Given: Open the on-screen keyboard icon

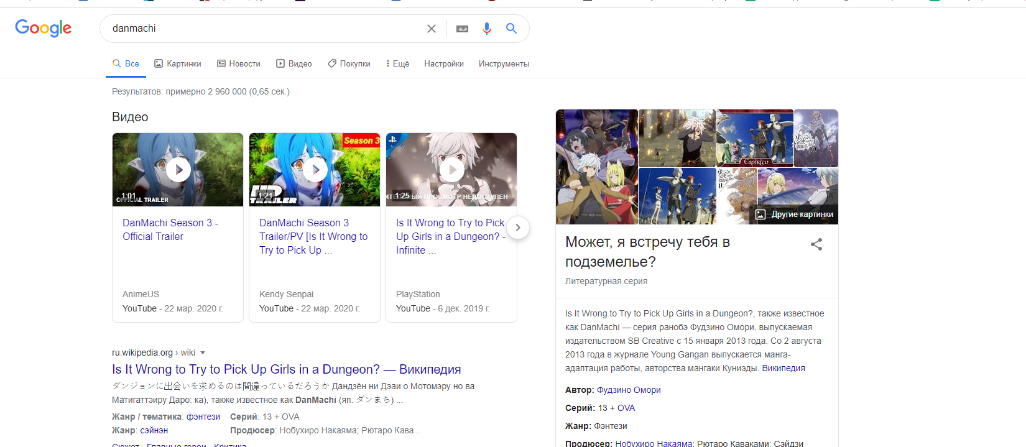Looking at the screenshot, I should [x=462, y=29].
